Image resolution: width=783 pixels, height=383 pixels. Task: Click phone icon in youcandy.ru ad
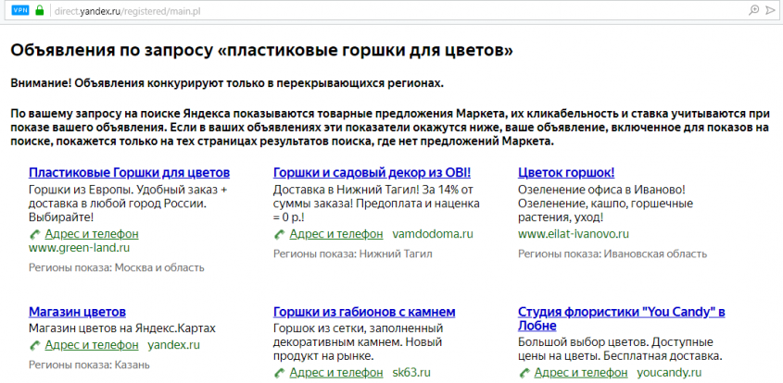tap(524, 373)
